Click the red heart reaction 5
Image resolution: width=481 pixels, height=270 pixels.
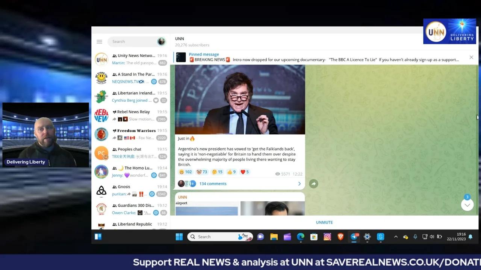click(x=245, y=172)
